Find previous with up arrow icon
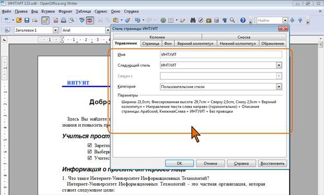Screen dimensions: 324x195 point(300,20)
